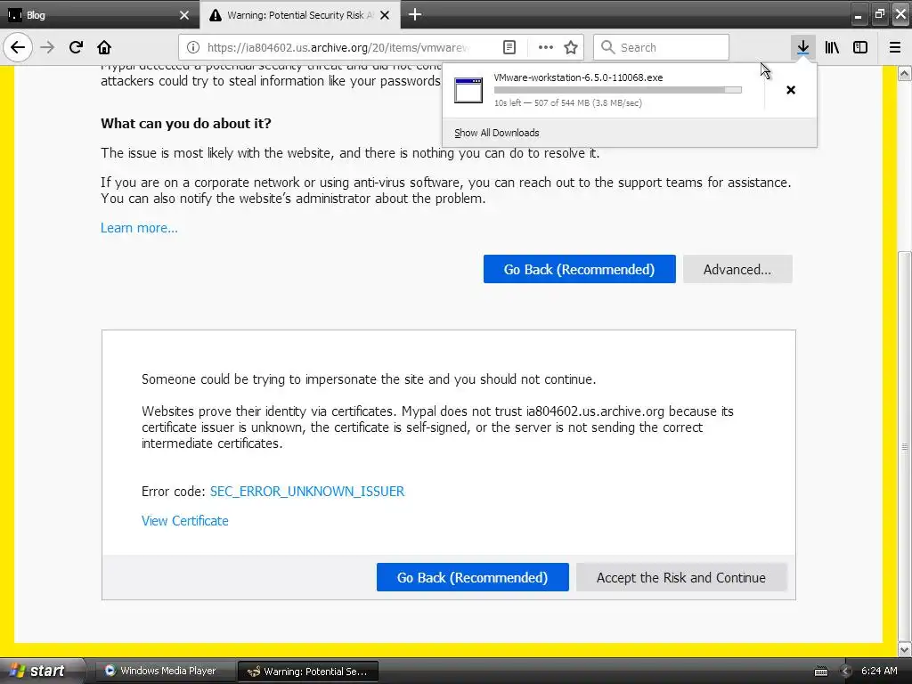Toggle the downloads panel arrow button
This screenshot has width=912, height=684.
(x=803, y=47)
